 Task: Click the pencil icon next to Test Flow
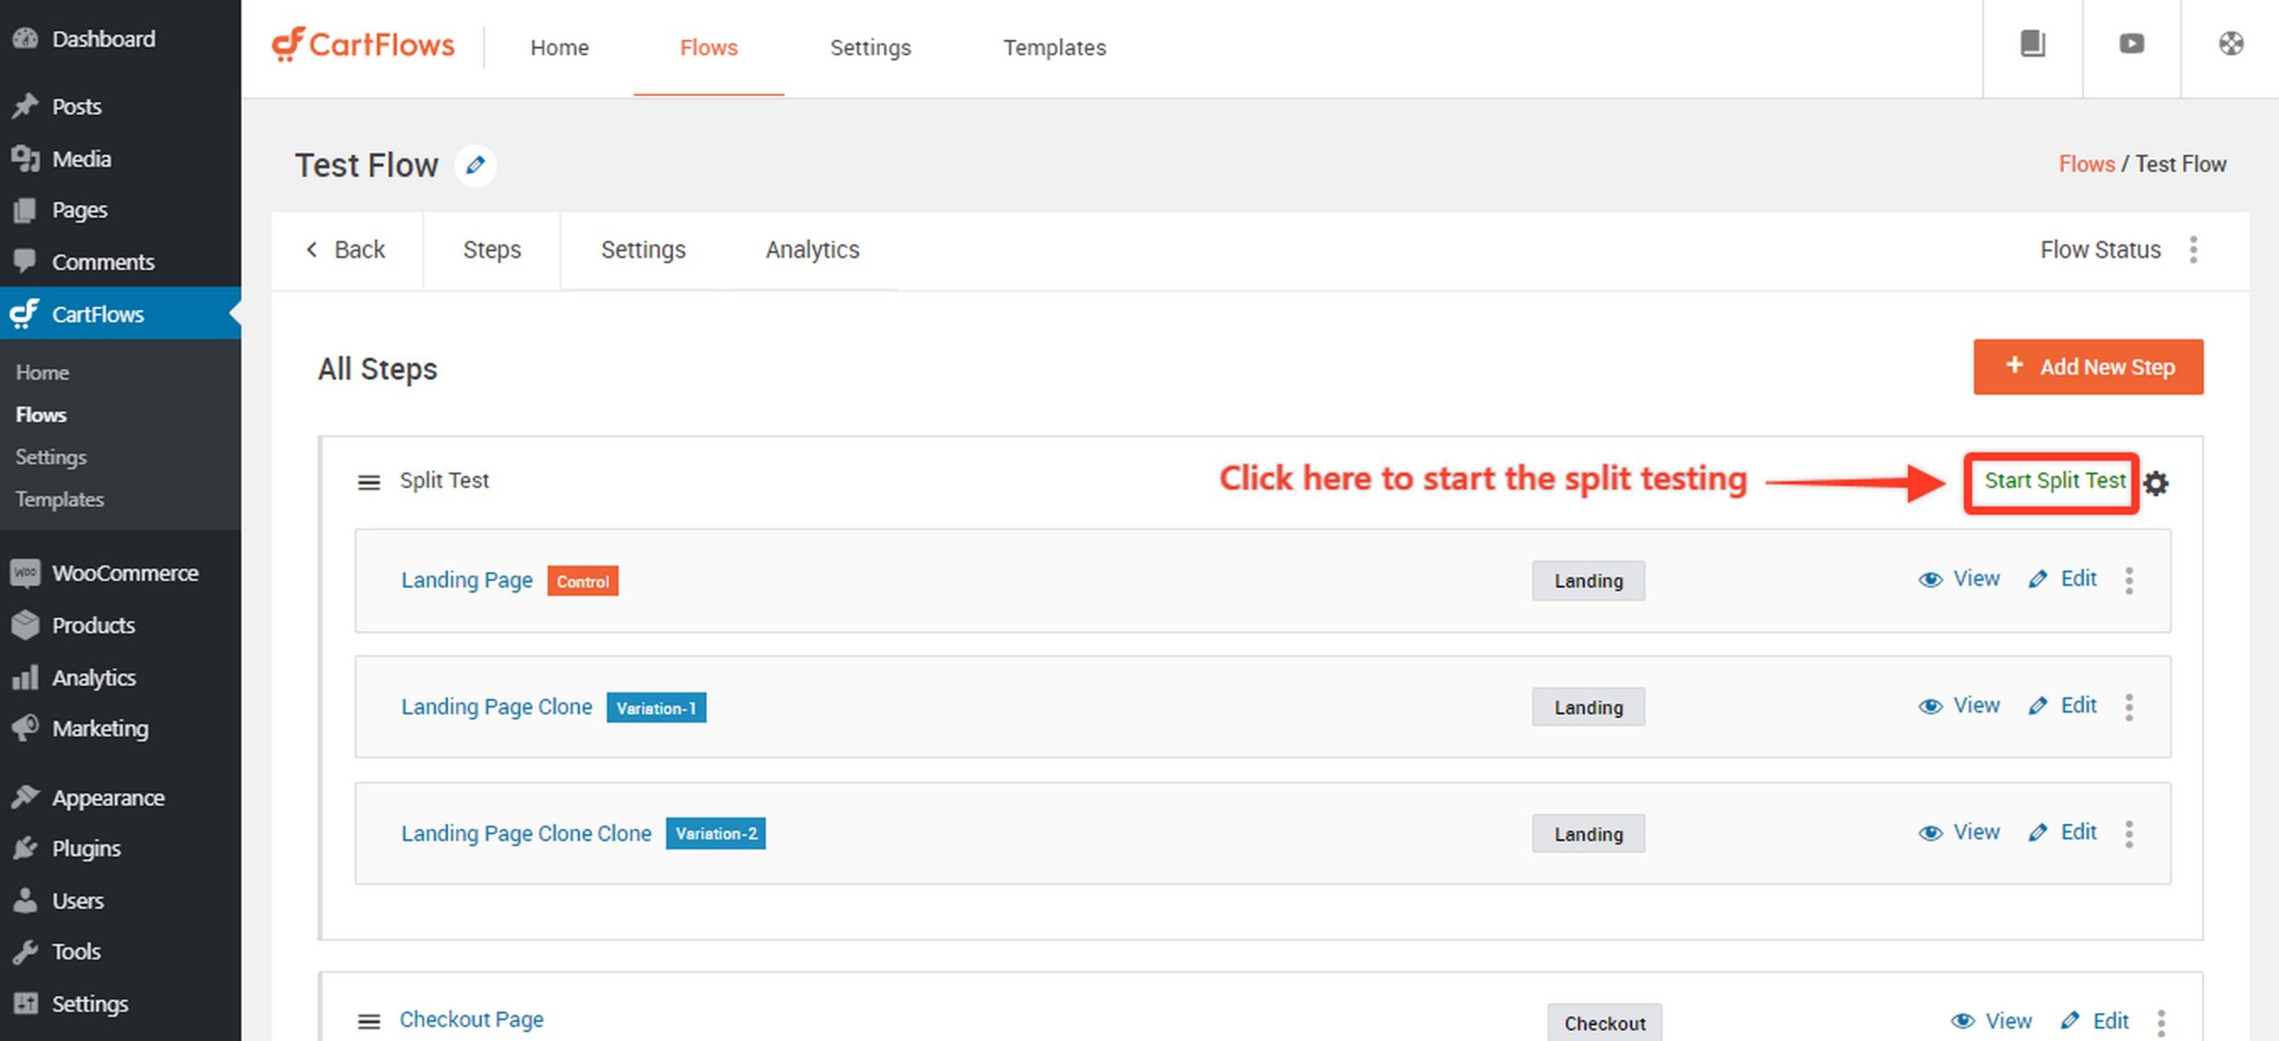[x=475, y=165]
